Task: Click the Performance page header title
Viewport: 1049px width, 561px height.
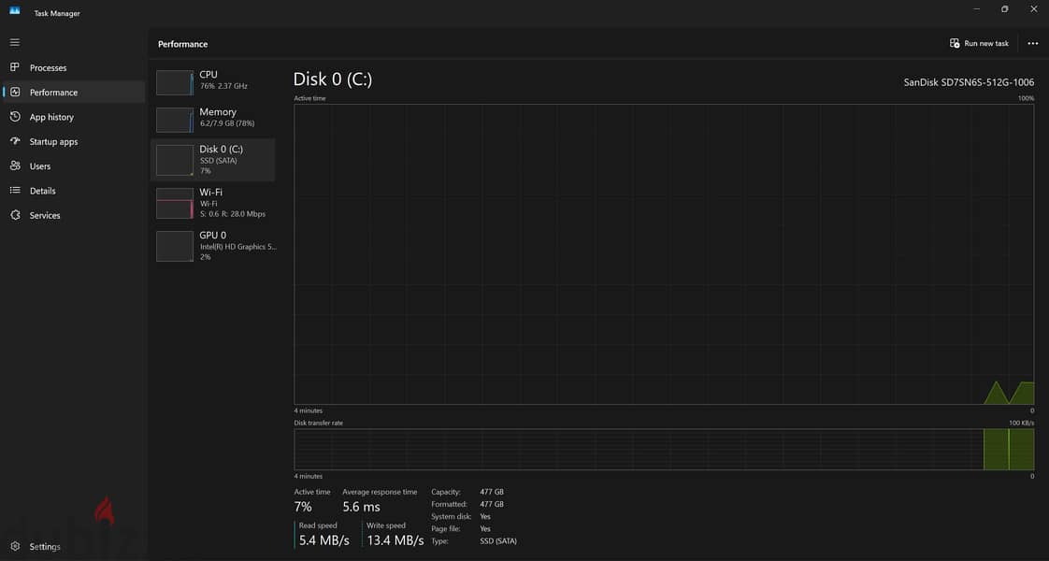Action: click(182, 44)
